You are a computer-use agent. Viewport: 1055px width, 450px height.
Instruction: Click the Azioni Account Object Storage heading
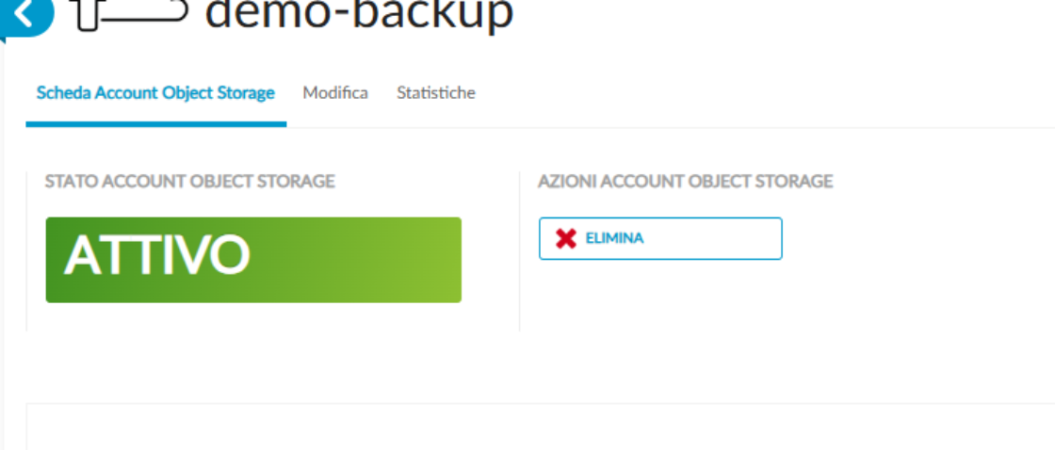[x=685, y=181]
